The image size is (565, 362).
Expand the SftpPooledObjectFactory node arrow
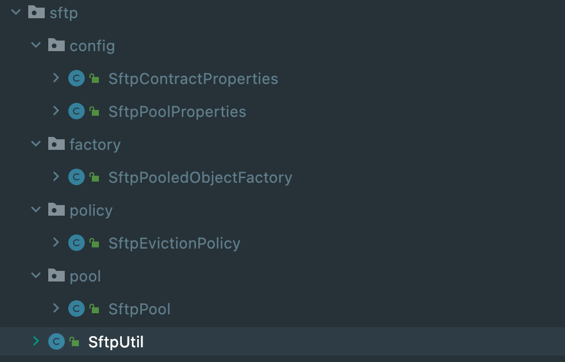(x=56, y=177)
